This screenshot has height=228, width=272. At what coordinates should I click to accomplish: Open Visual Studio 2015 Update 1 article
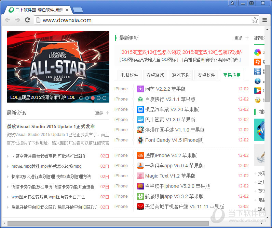pos(51,127)
